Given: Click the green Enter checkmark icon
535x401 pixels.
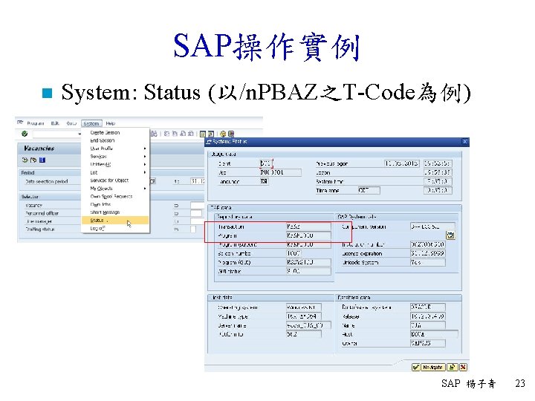Looking at the screenshot, I should 25,134.
